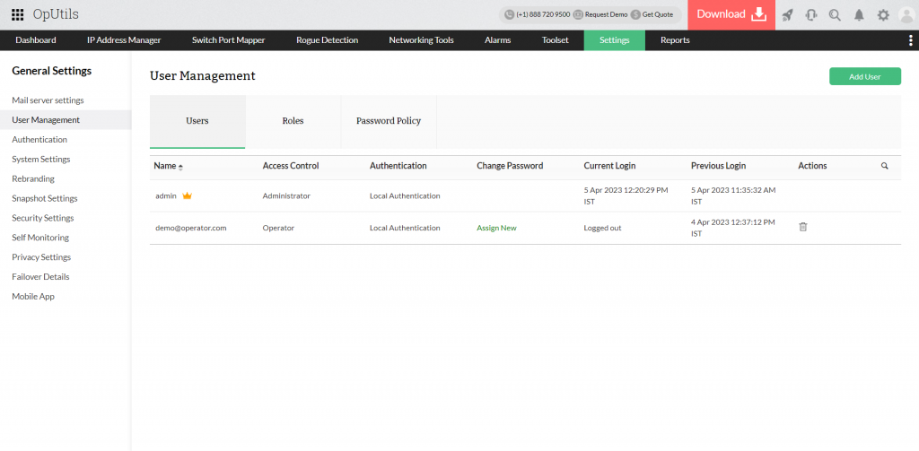Click the rocket icon in the header

pyautogui.click(x=787, y=14)
